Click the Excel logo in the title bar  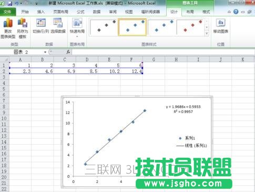pos(2,3)
